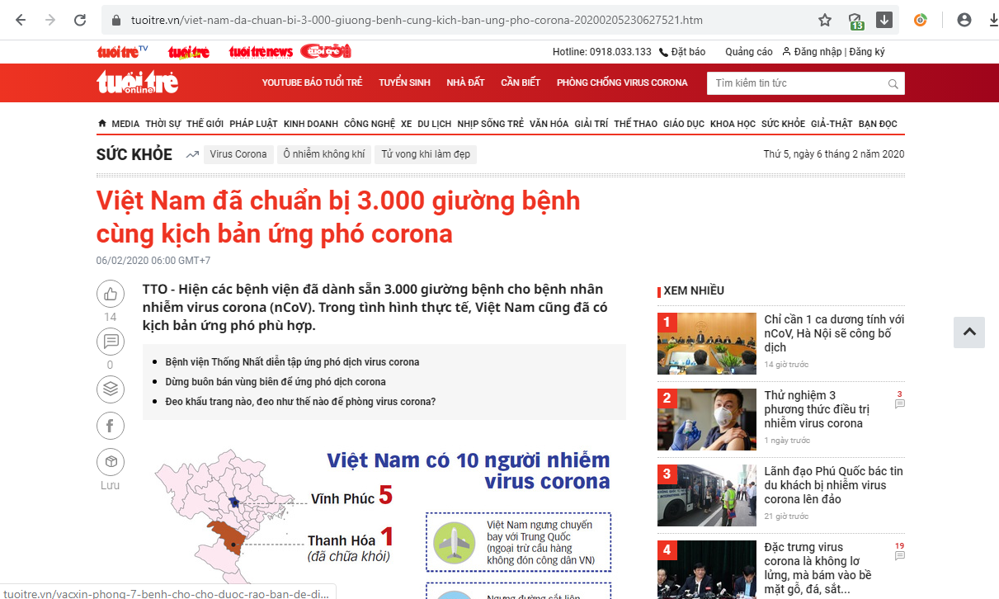Click the trending arrow icon beside Sức Khỏe
This screenshot has height=599, width=999.
click(192, 154)
